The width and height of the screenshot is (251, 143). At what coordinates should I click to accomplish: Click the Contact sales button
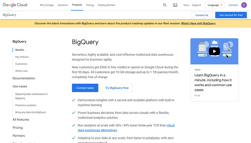tap(85, 88)
